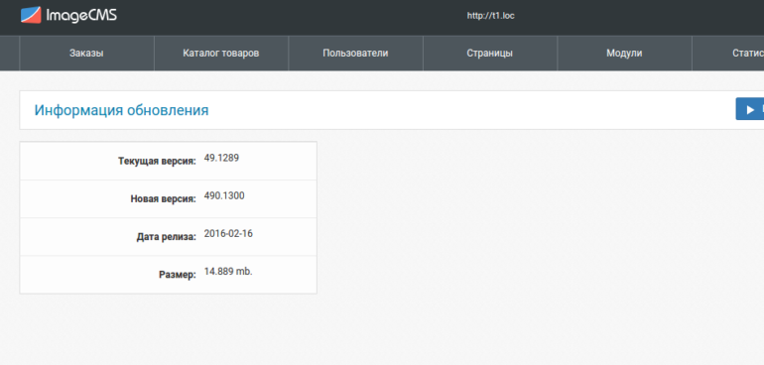Open the Страницы menu

[490, 54]
